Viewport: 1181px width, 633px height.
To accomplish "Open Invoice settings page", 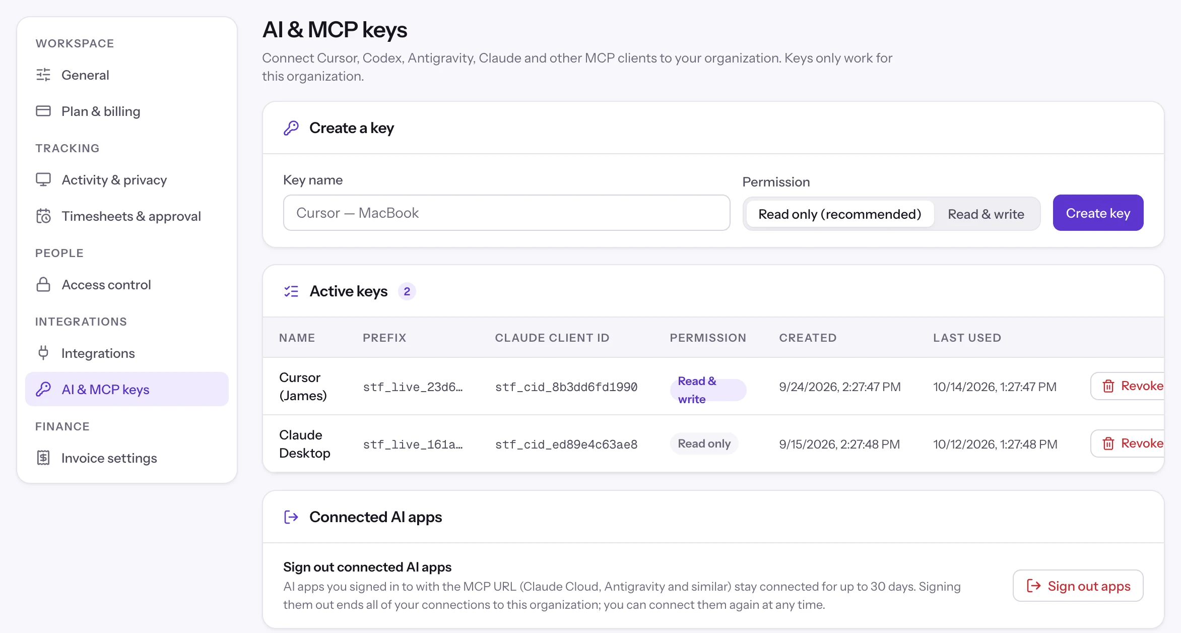I will 127,458.
